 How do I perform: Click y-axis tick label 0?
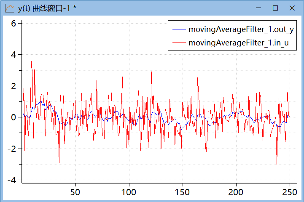13,117
